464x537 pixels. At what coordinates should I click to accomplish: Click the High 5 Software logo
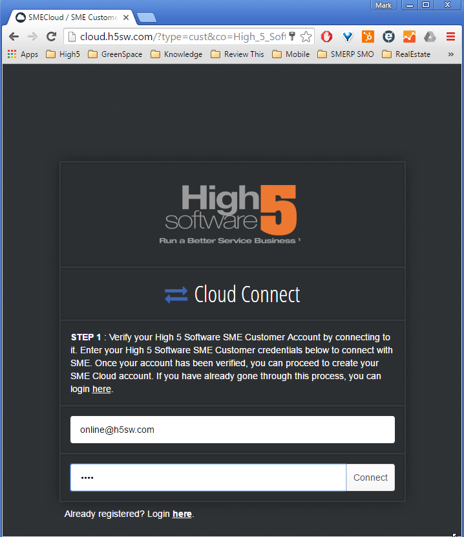point(230,214)
